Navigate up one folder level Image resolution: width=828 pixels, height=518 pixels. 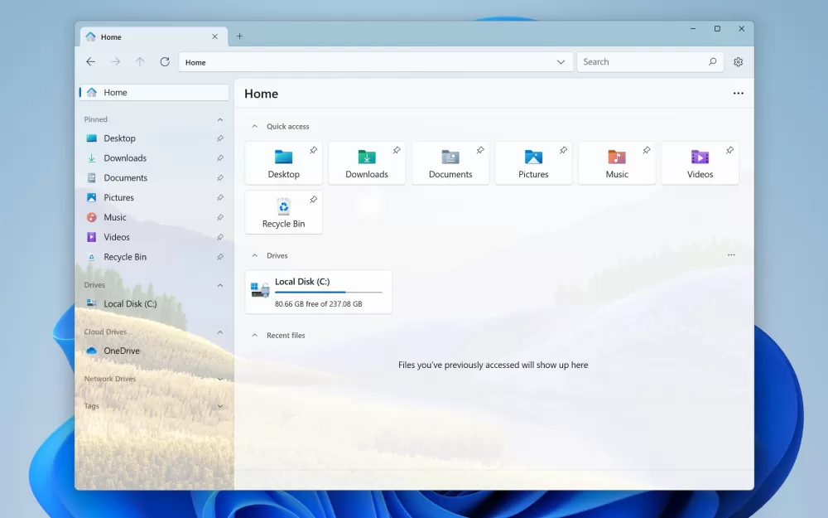point(140,62)
